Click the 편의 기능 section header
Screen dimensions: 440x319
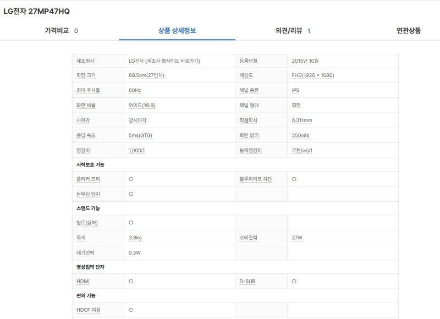pyautogui.click(x=86, y=295)
